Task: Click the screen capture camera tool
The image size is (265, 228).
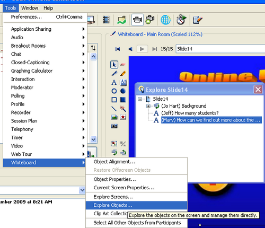Action: (114, 126)
